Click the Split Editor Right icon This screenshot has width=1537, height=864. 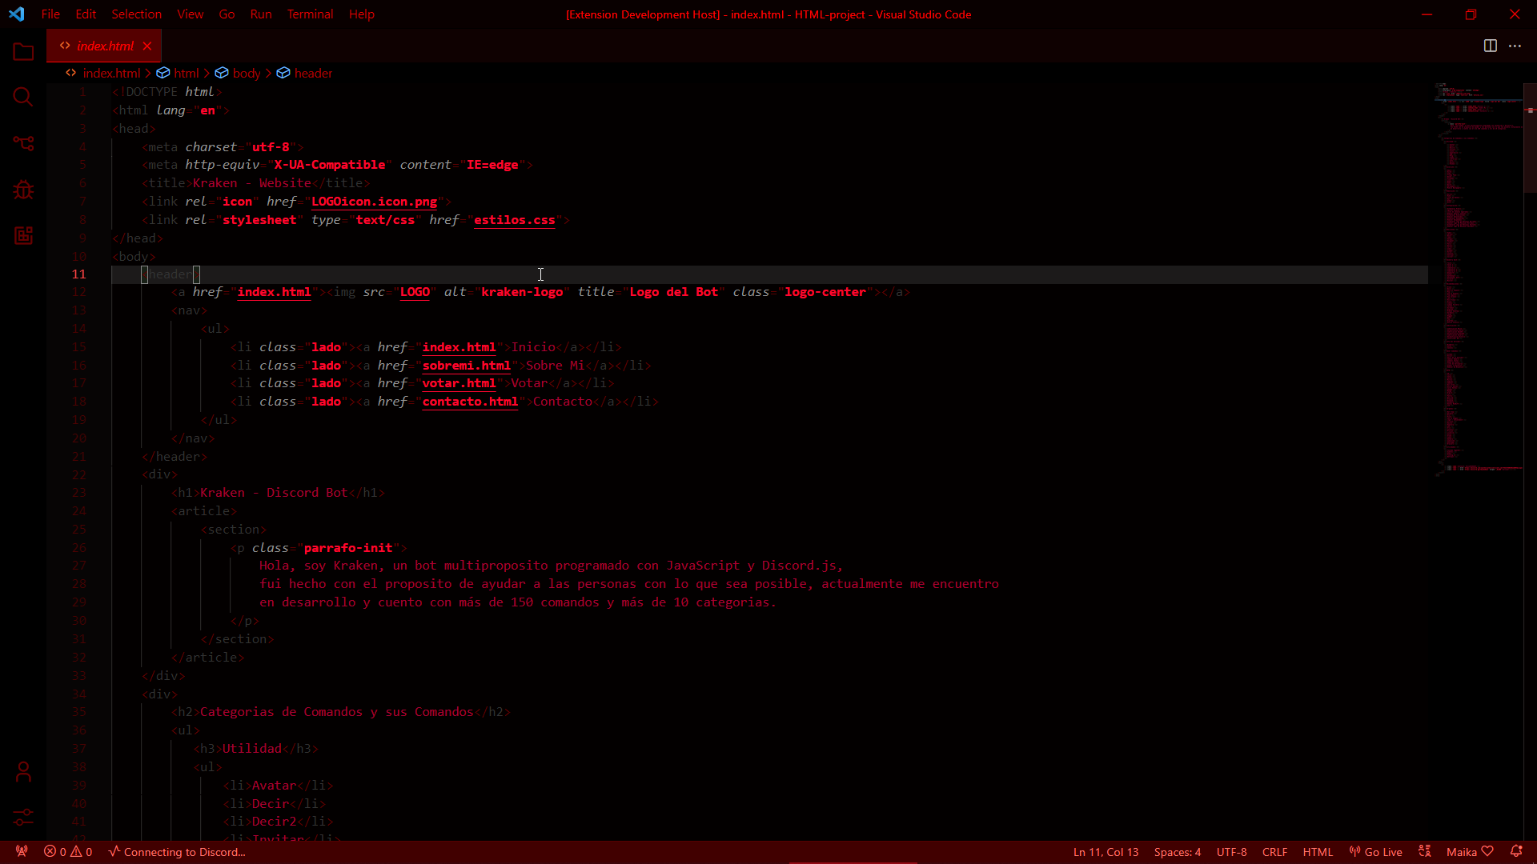pyautogui.click(x=1490, y=46)
